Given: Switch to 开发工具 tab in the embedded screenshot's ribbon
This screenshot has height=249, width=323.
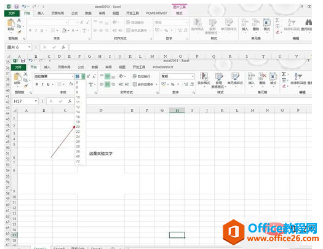Looking at the screenshot, I should coord(139,67).
